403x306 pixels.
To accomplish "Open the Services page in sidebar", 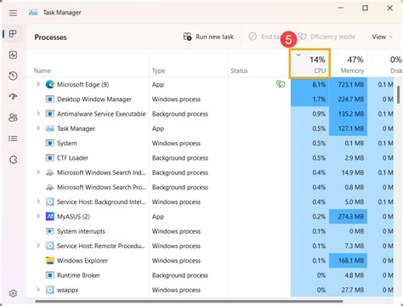I will coord(13,160).
